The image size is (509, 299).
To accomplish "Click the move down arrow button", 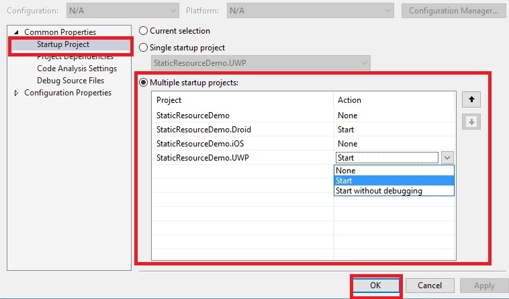I will (x=472, y=122).
